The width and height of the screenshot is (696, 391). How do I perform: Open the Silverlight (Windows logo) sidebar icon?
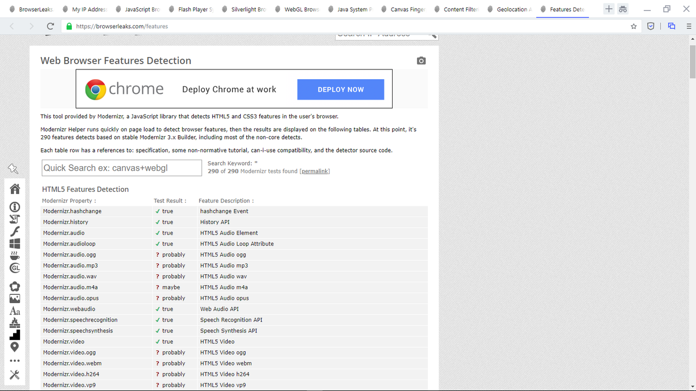[15, 244]
